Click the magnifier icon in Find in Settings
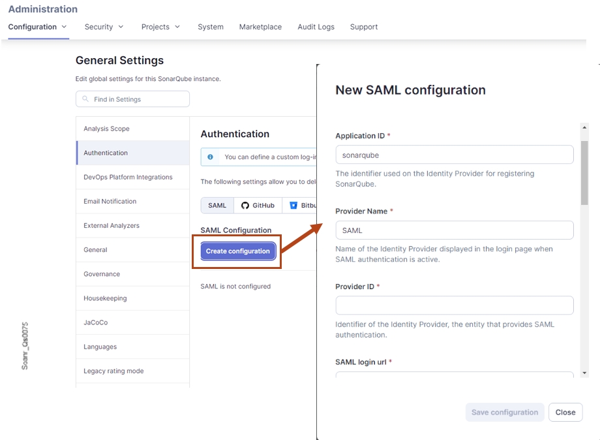The width and height of the screenshot is (600, 440). click(x=85, y=99)
